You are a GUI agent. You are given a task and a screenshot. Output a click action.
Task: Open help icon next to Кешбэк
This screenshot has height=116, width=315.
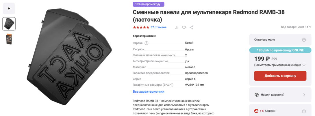click(304, 111)
